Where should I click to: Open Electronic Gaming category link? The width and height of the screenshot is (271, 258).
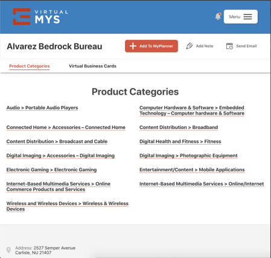[51, 169]
